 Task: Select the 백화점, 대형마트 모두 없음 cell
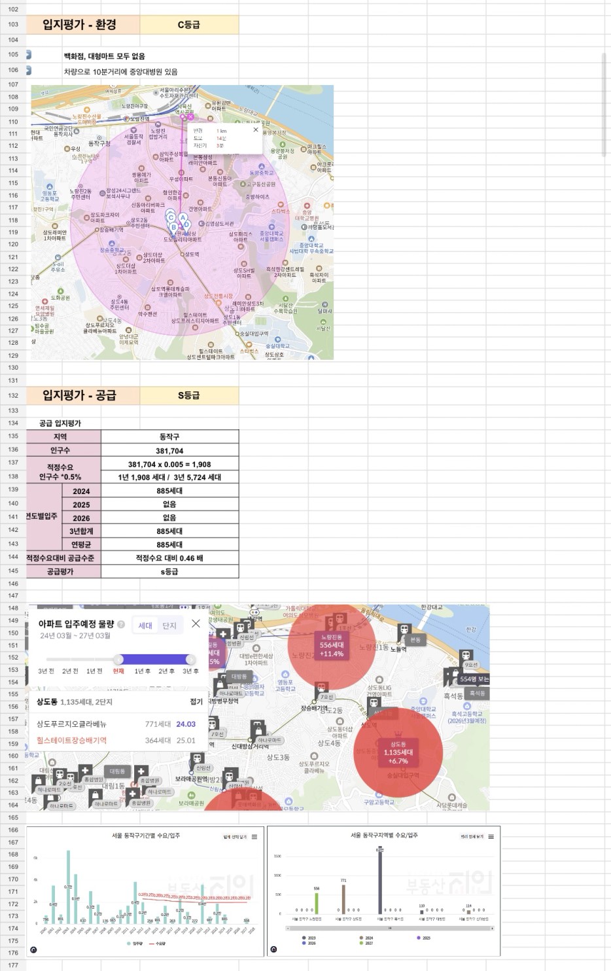105,56
